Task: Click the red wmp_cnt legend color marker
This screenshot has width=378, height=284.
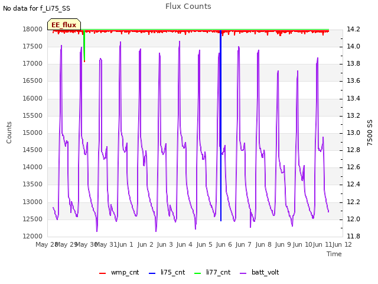Action: pos(102,273)
